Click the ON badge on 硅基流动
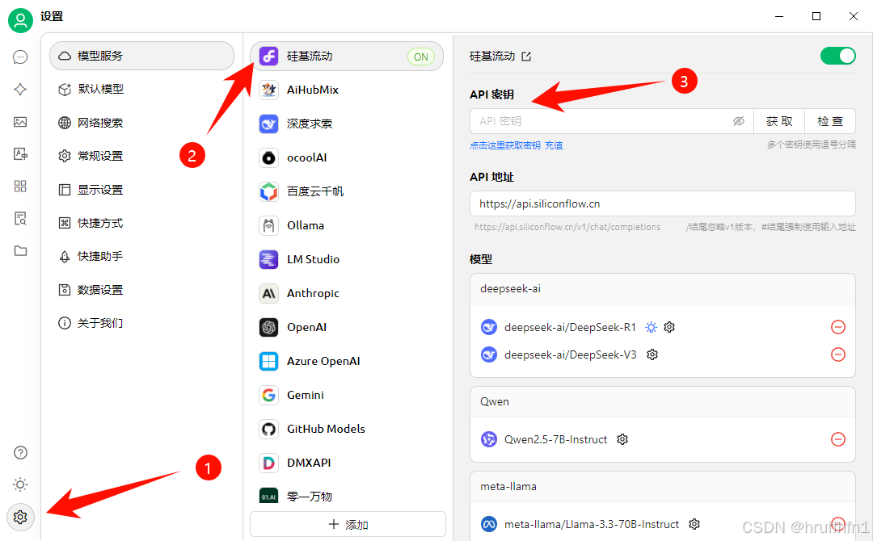 tap(421, 57)
